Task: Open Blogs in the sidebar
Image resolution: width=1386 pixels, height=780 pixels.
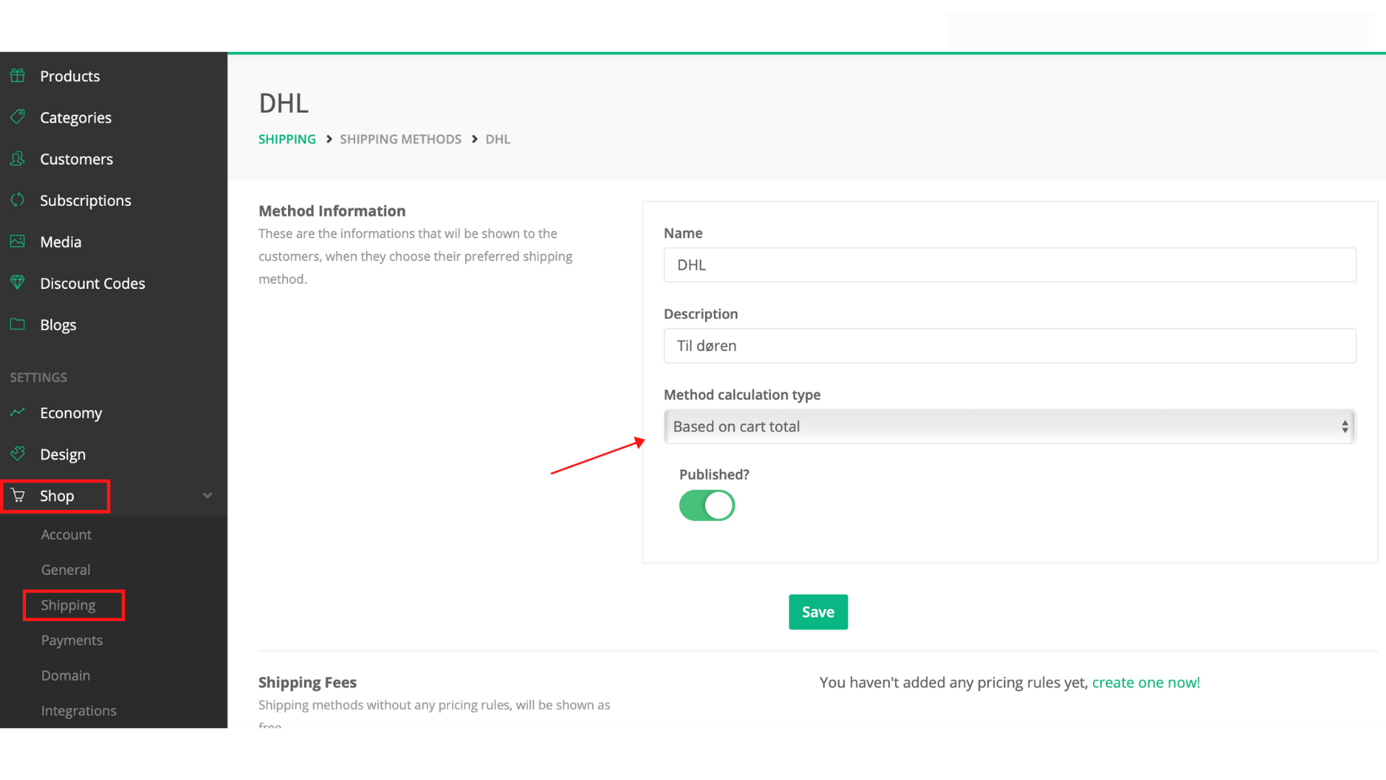Action: click(58, 325)
